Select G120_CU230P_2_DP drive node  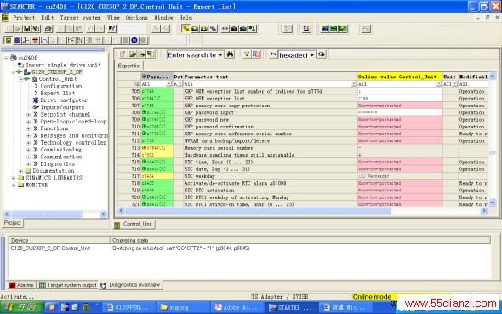click(x=57, y=72)
